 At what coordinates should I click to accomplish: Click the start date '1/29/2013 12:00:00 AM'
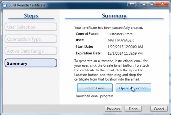pos(125,47)
